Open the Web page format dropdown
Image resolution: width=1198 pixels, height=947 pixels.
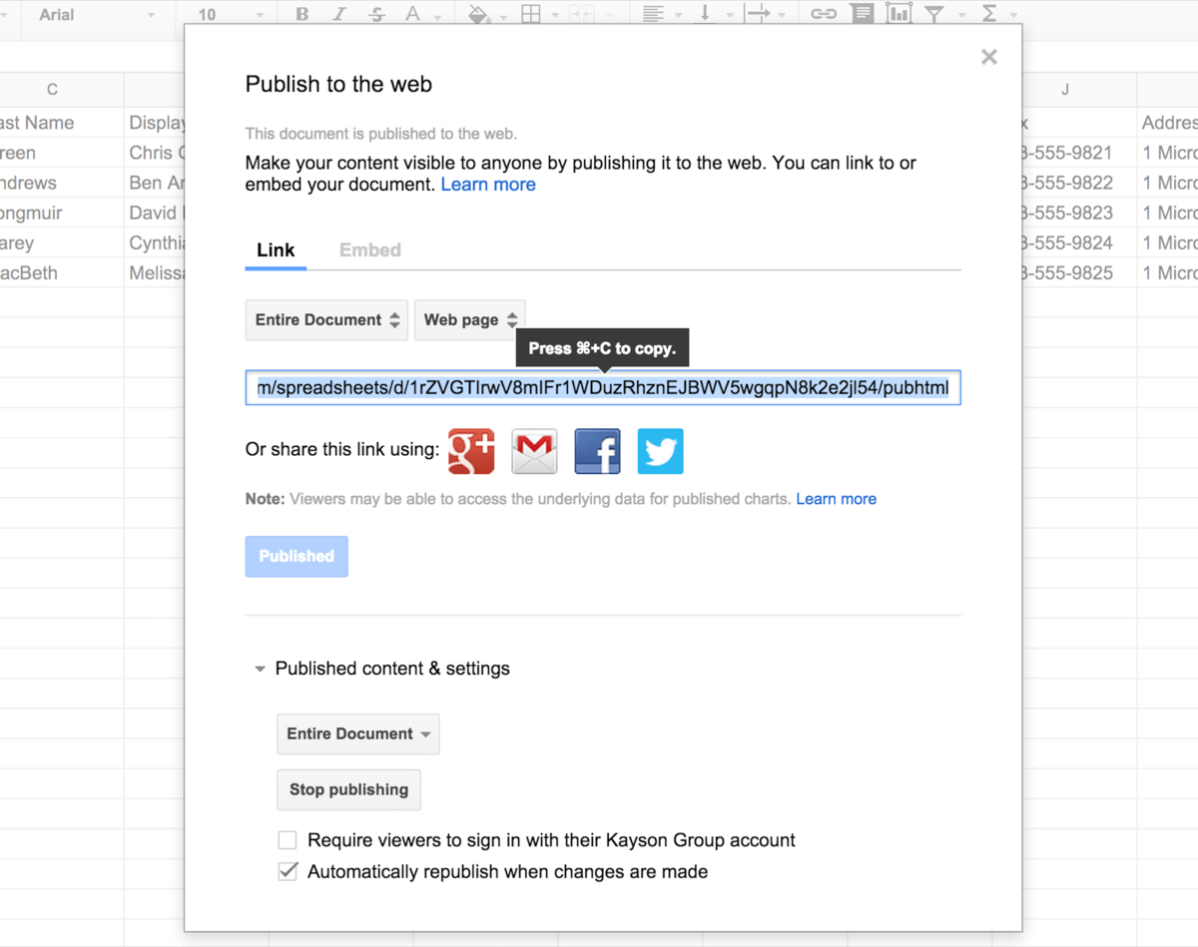point(469,320)
